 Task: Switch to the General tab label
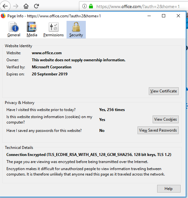tap(14, 35)
